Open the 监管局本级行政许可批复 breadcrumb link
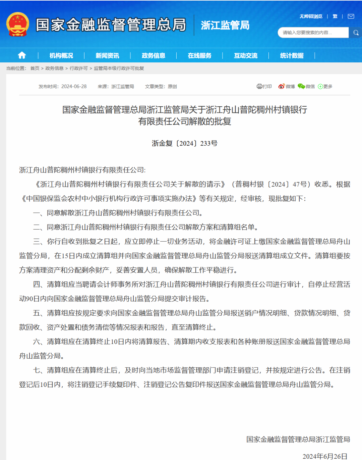This screenshot has height=460, width=362. pos(119,68)
